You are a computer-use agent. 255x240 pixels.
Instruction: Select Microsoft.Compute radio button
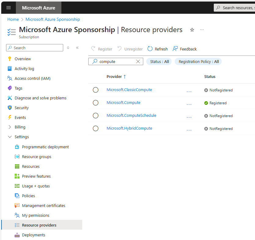click(x=96, y=103)
